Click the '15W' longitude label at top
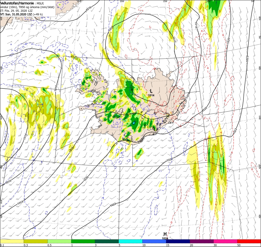 pyautogui.click(x=165, y=1)
